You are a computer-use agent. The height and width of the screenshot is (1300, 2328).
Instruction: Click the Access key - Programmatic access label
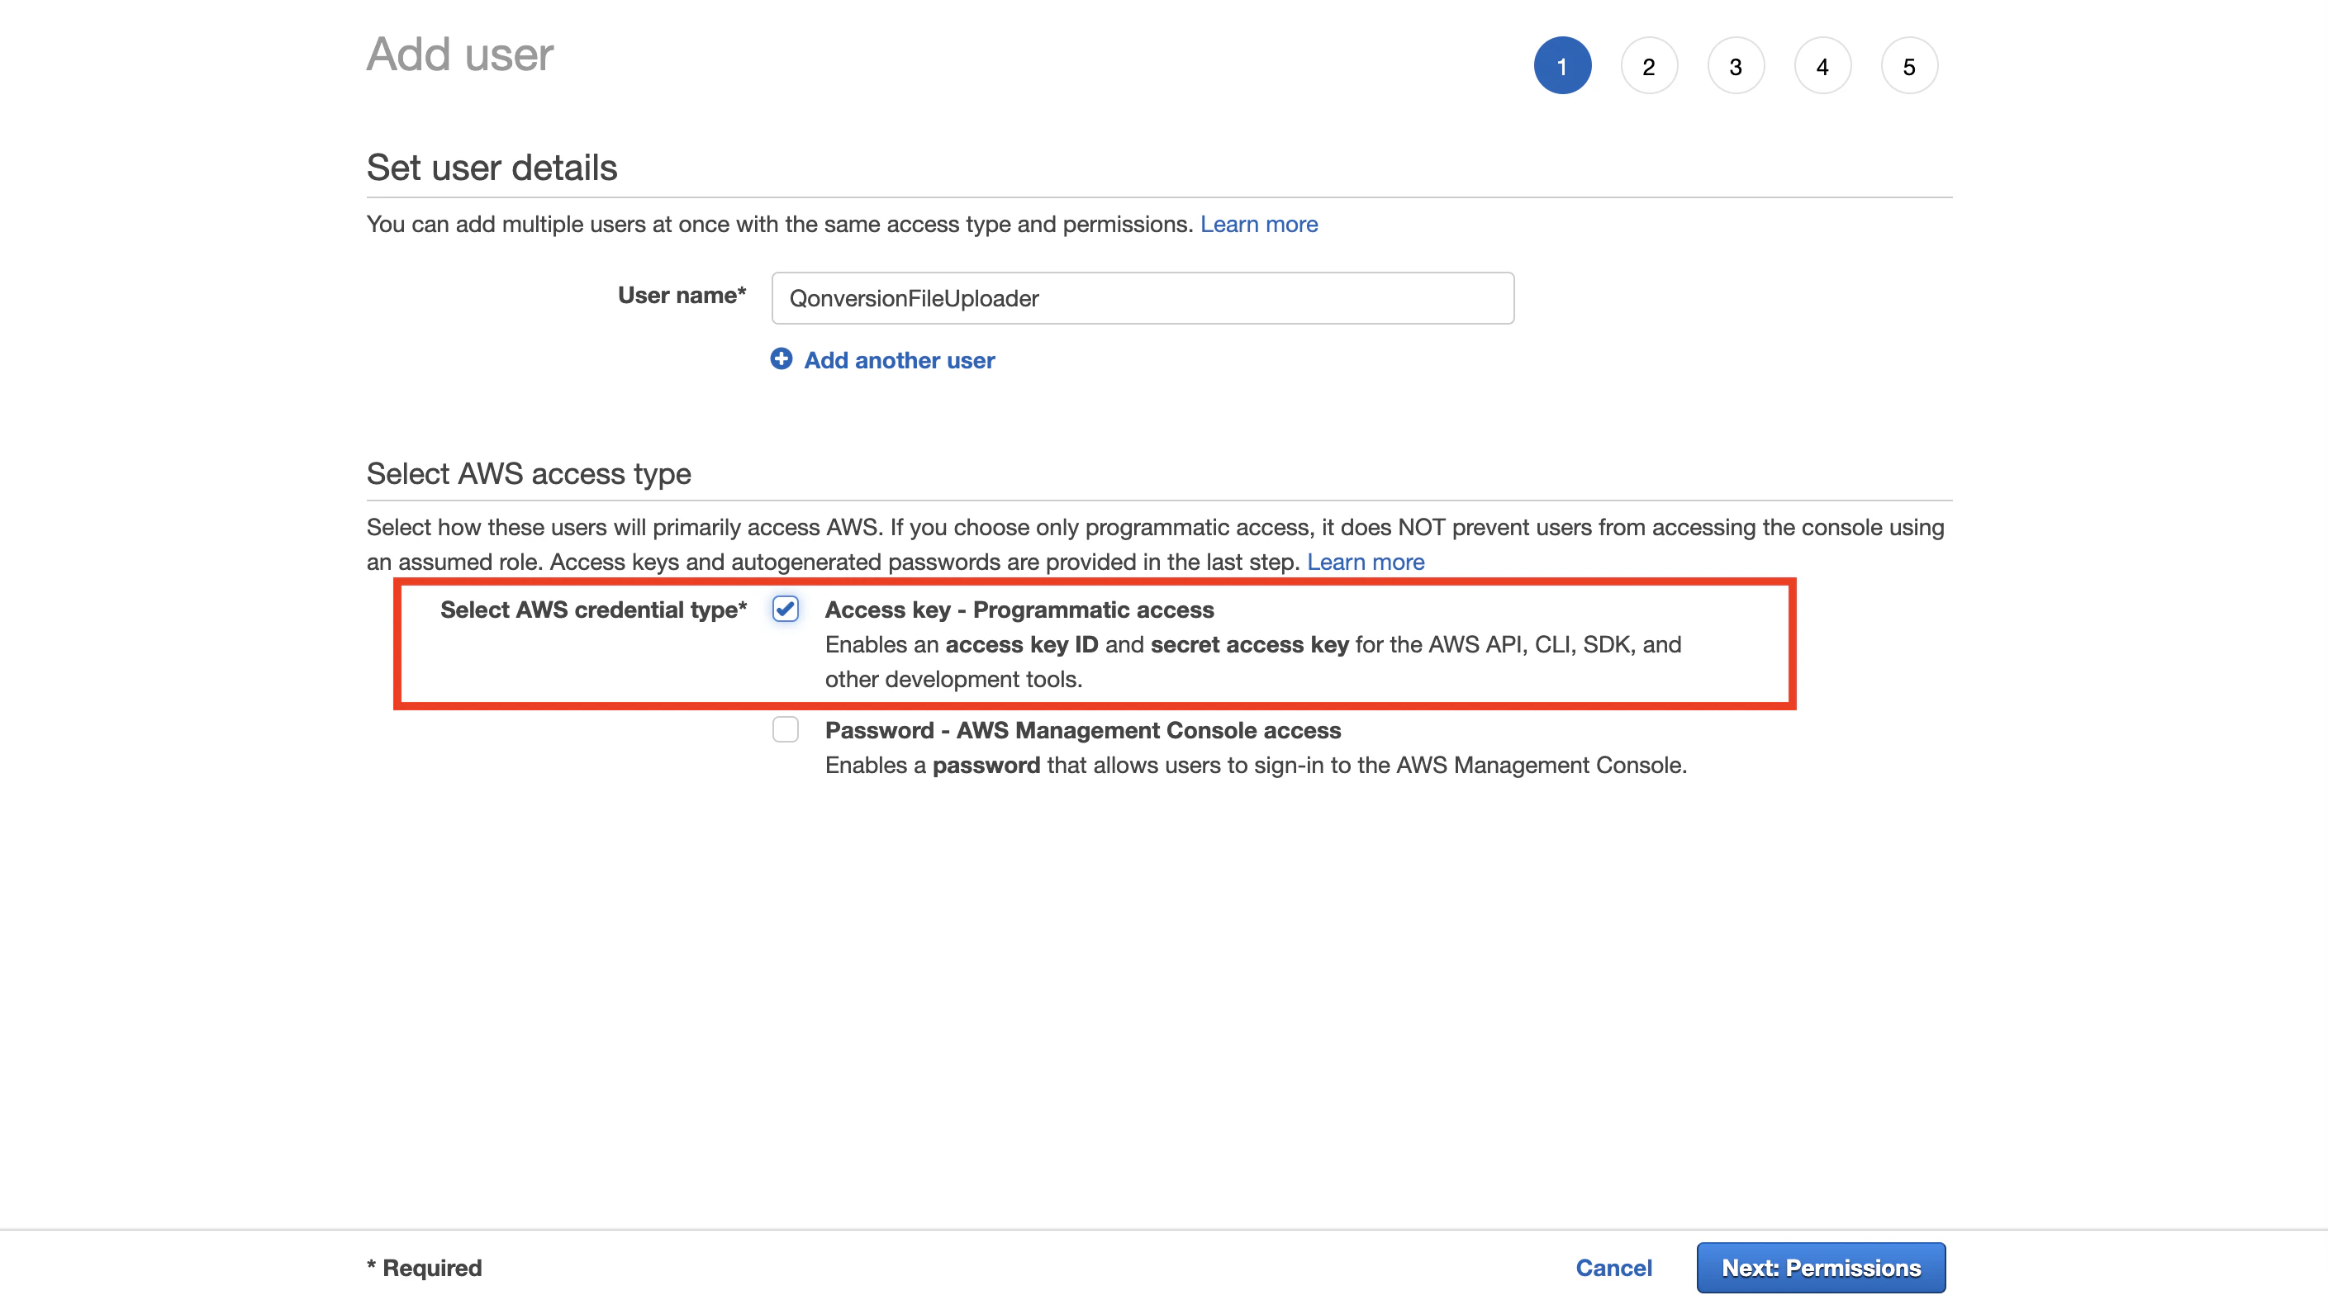tap(1019, 610)
